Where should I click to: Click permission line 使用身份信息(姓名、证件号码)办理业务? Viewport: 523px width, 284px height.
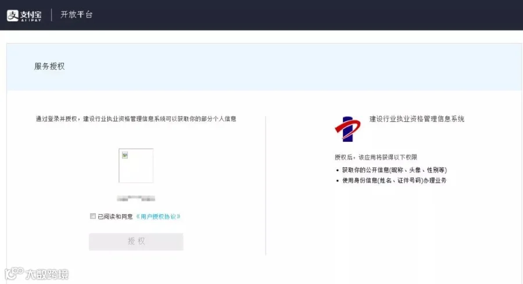[394, 181]
